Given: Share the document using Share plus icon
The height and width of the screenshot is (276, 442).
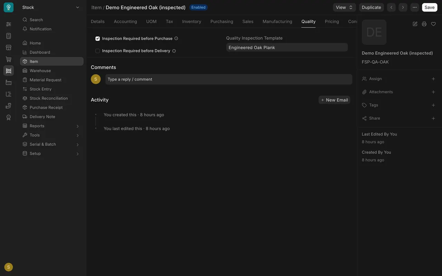Looking at the screenshot, I should click(x=433, y=118).
